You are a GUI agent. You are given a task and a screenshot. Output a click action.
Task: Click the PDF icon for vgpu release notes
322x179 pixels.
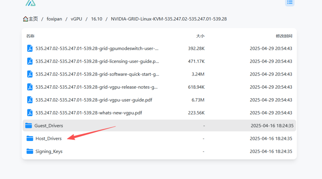(30, 87)
